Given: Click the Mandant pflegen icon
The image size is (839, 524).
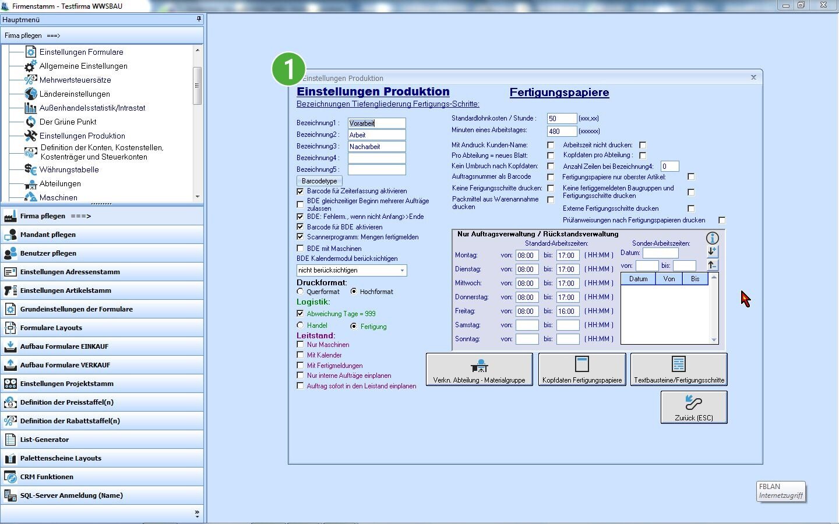Looking at the screenshot, I should pyautogui.click(x=10, y=235).
